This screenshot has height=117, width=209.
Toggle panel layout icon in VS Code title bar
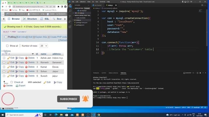tap(185, 2)
